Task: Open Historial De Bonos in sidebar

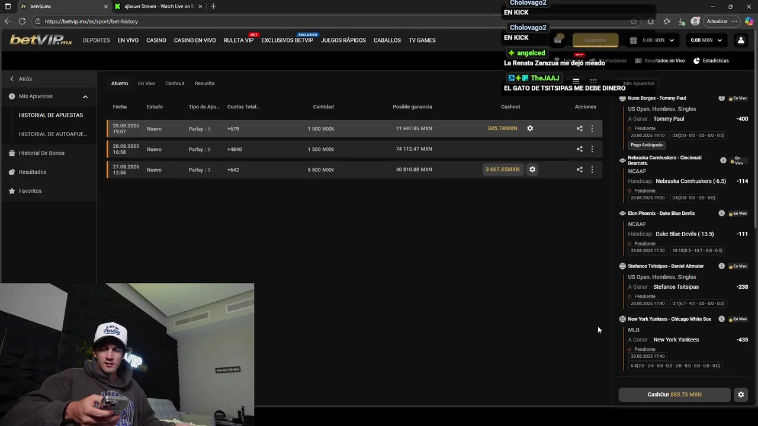Action: pyautogui.click(x=41, y=153)
